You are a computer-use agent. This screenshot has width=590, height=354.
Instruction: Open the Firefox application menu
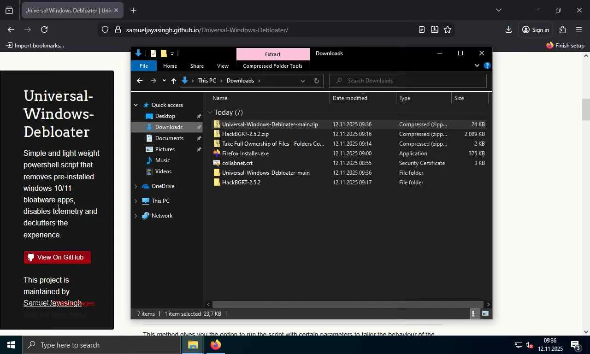[579, 29]
